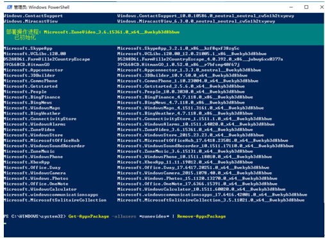Maximize the PowerShell window
Screen dimensions: 325x238
point(306,7)
